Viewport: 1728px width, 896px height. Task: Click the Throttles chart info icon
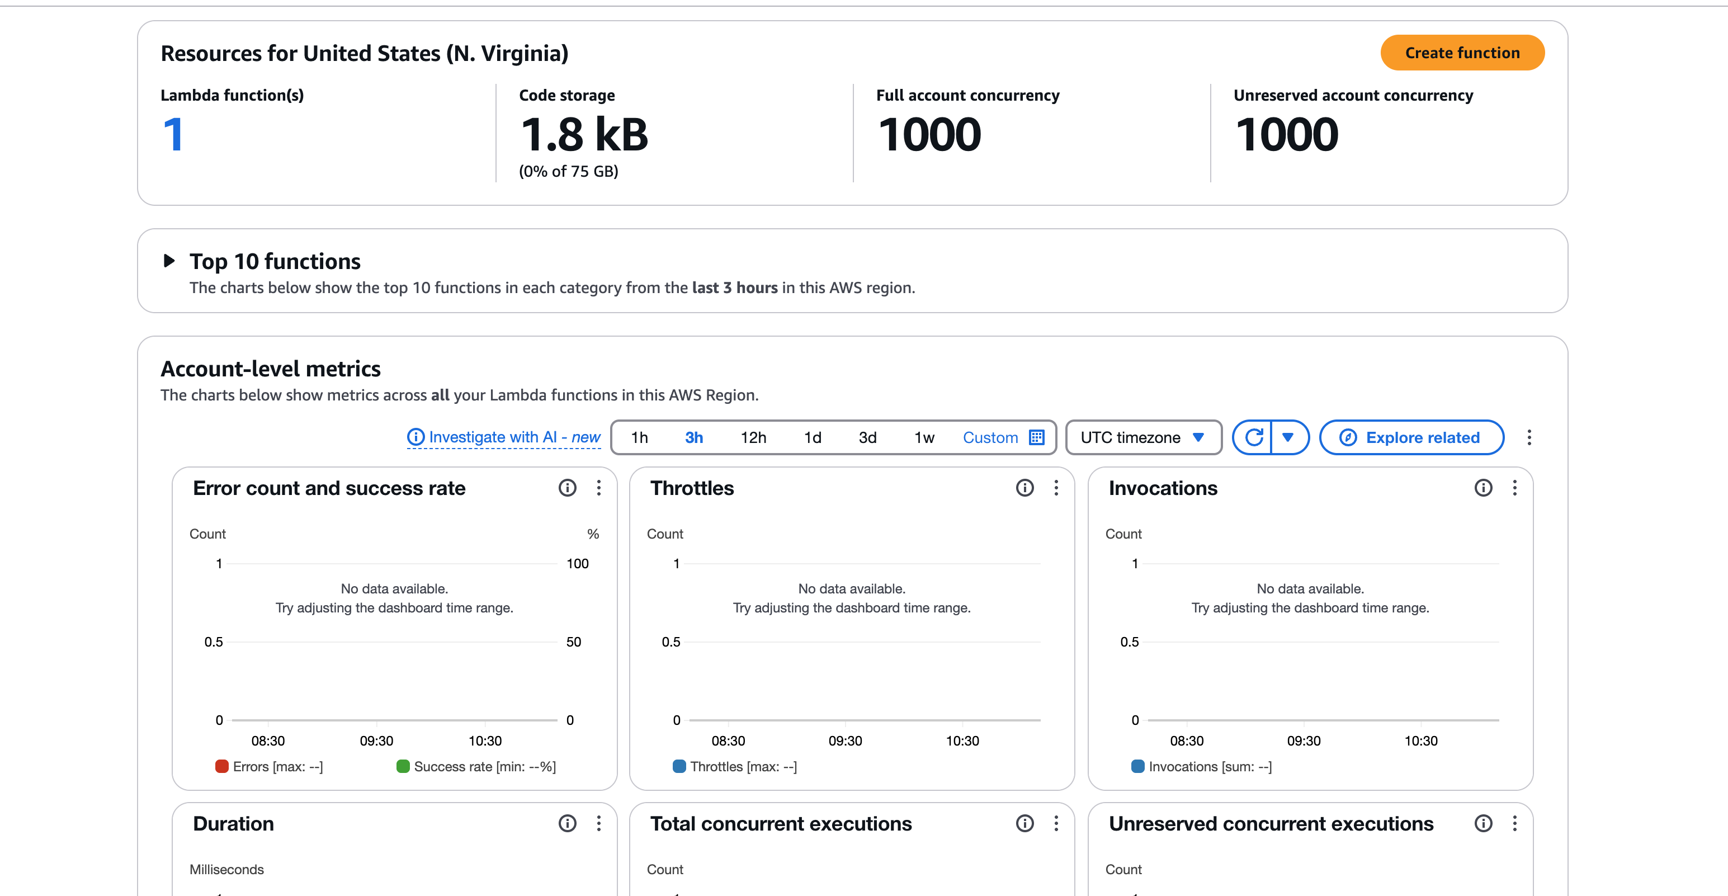pyautogui.click(x=1024, y=488)
